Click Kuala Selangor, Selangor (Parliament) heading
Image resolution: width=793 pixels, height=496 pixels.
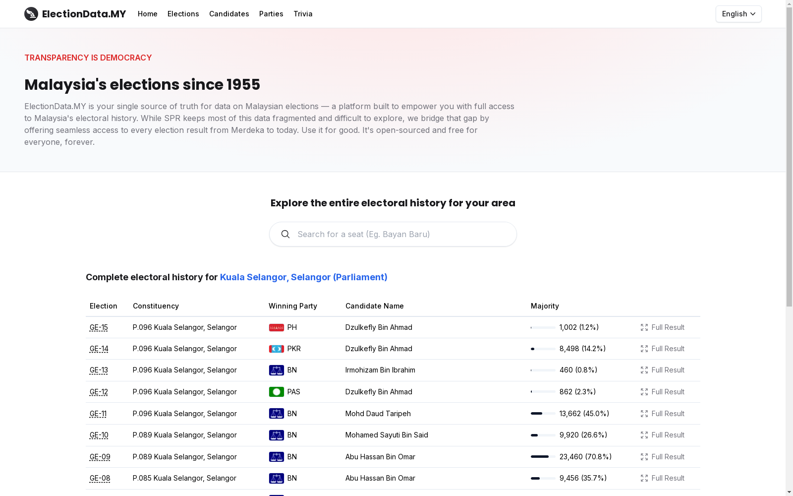coord(303,277)
